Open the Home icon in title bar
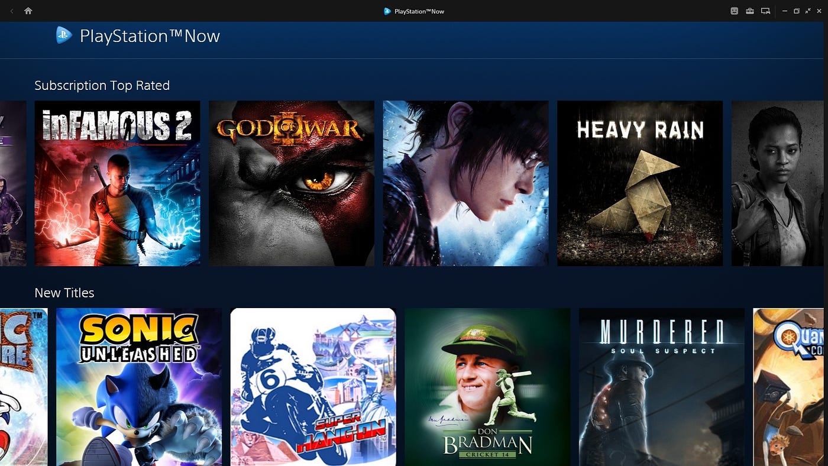The width and height of the screenshot is (828, 466). tap(28, 11)
